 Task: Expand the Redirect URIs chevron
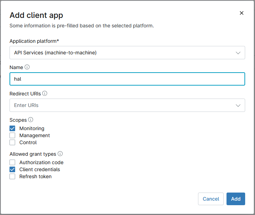(x=238, y=105)
